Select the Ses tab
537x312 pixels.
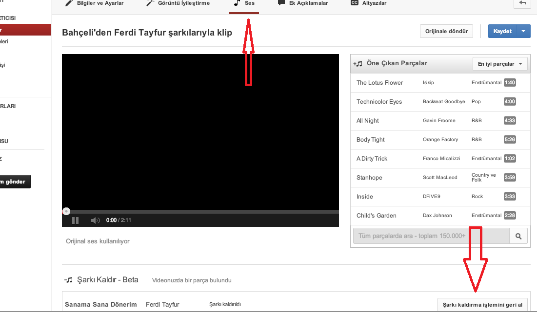click(244, 3)
